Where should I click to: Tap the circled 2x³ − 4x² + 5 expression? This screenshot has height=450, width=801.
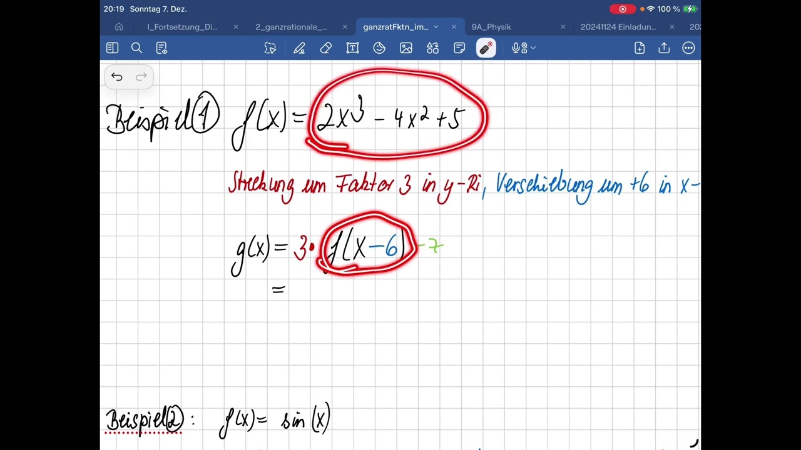point(397,114)
